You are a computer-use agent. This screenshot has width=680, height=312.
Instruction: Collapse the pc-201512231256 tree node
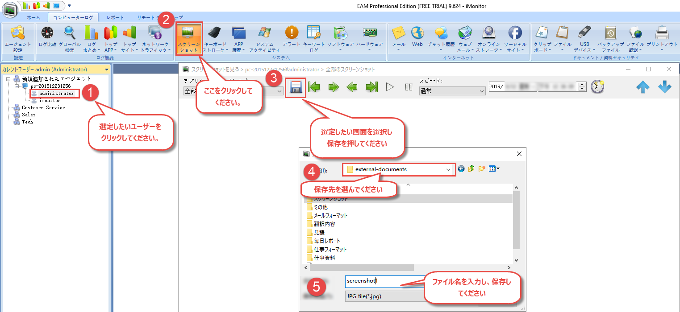point(17,86)
